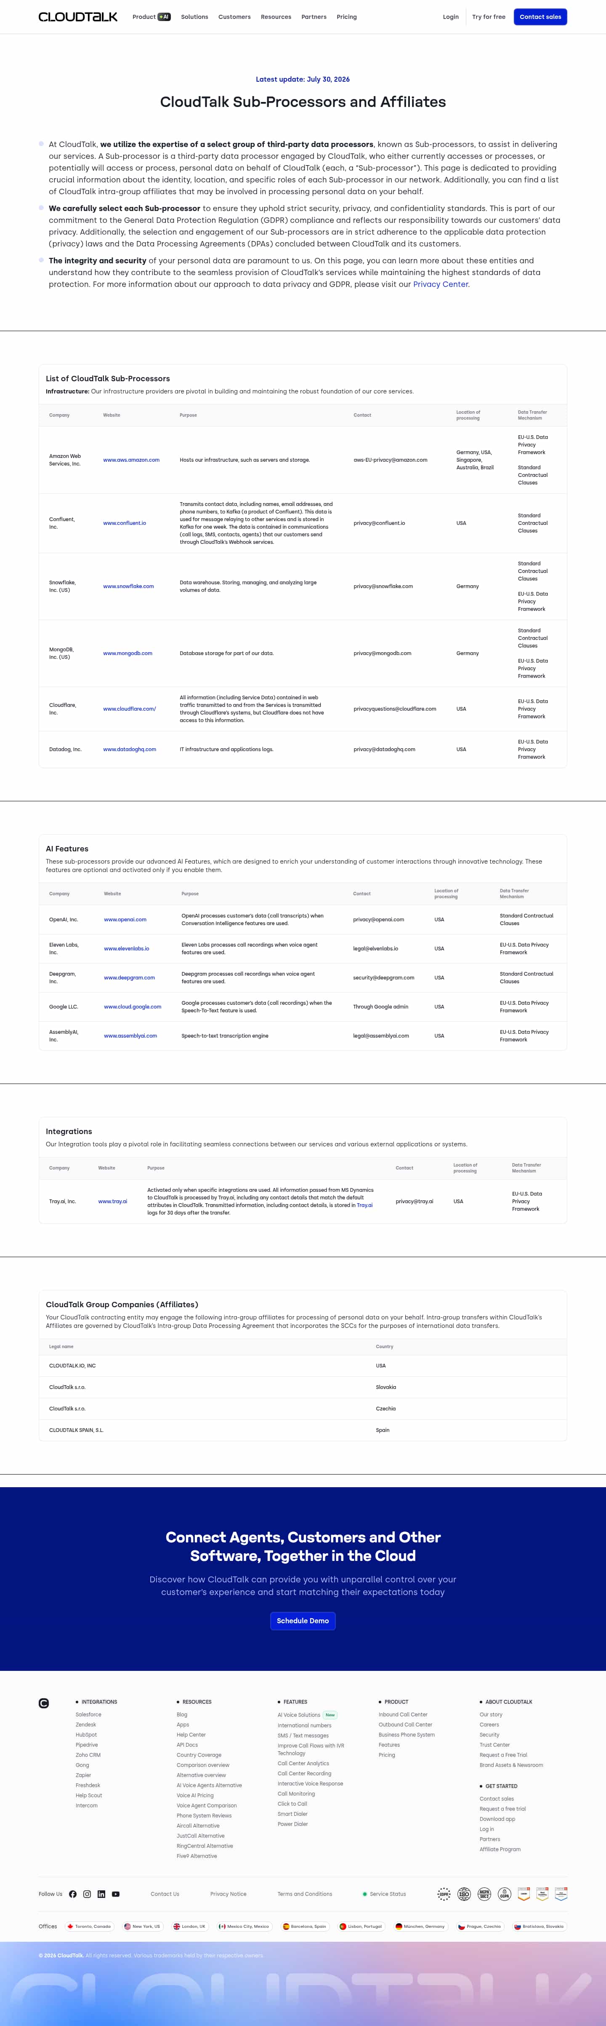Image resolution: width=606 pixels, height=2026 pixels.
Task: Visit the www.snowflake.com link
Action: 128,586
